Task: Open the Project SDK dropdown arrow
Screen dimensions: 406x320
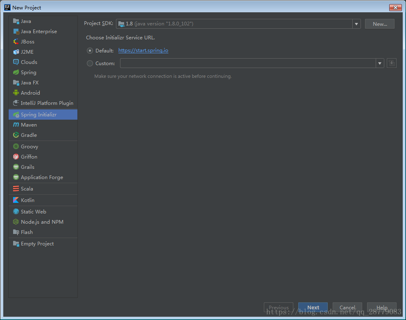Action: tap(356, 24)
